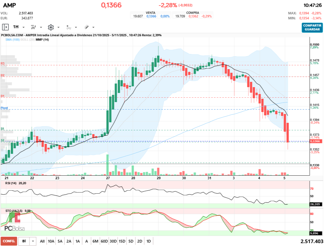Click the PCBolsa logo watermark
The height and width of the screenshot is (247, 327).
(x=14, y=228)
